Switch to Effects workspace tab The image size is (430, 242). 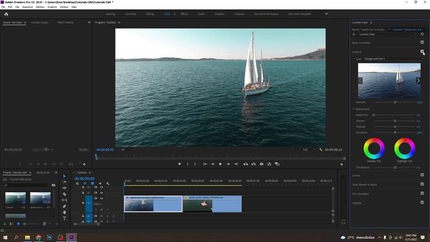click(x=184, y=13)
